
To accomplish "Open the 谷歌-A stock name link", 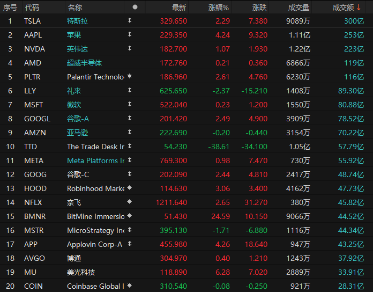I will [x=78, y=119].
